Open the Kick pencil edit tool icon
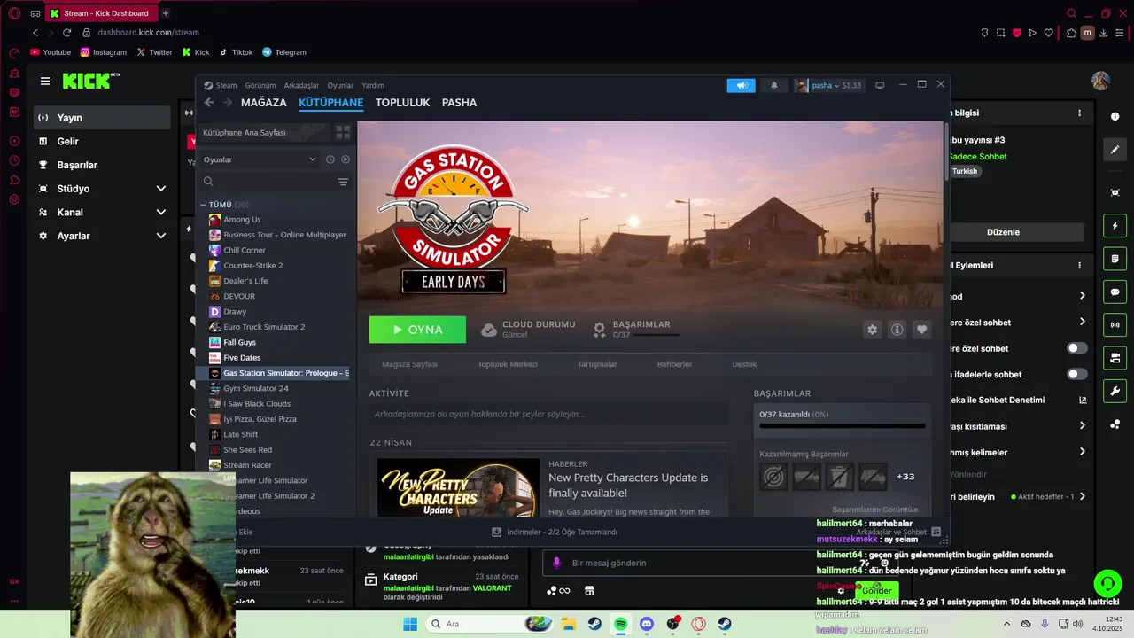The height and width of the screenshot is (638, 1134). [x=1115, y=150]
